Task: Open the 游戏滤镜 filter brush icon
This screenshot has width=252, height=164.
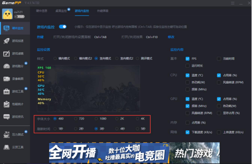Action: 6,54
